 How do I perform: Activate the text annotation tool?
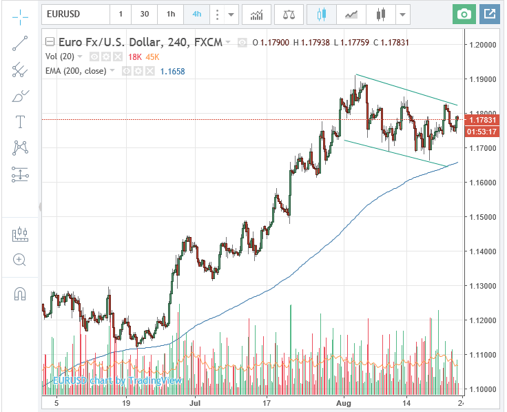pyautogui.click(x=20, y=122)
